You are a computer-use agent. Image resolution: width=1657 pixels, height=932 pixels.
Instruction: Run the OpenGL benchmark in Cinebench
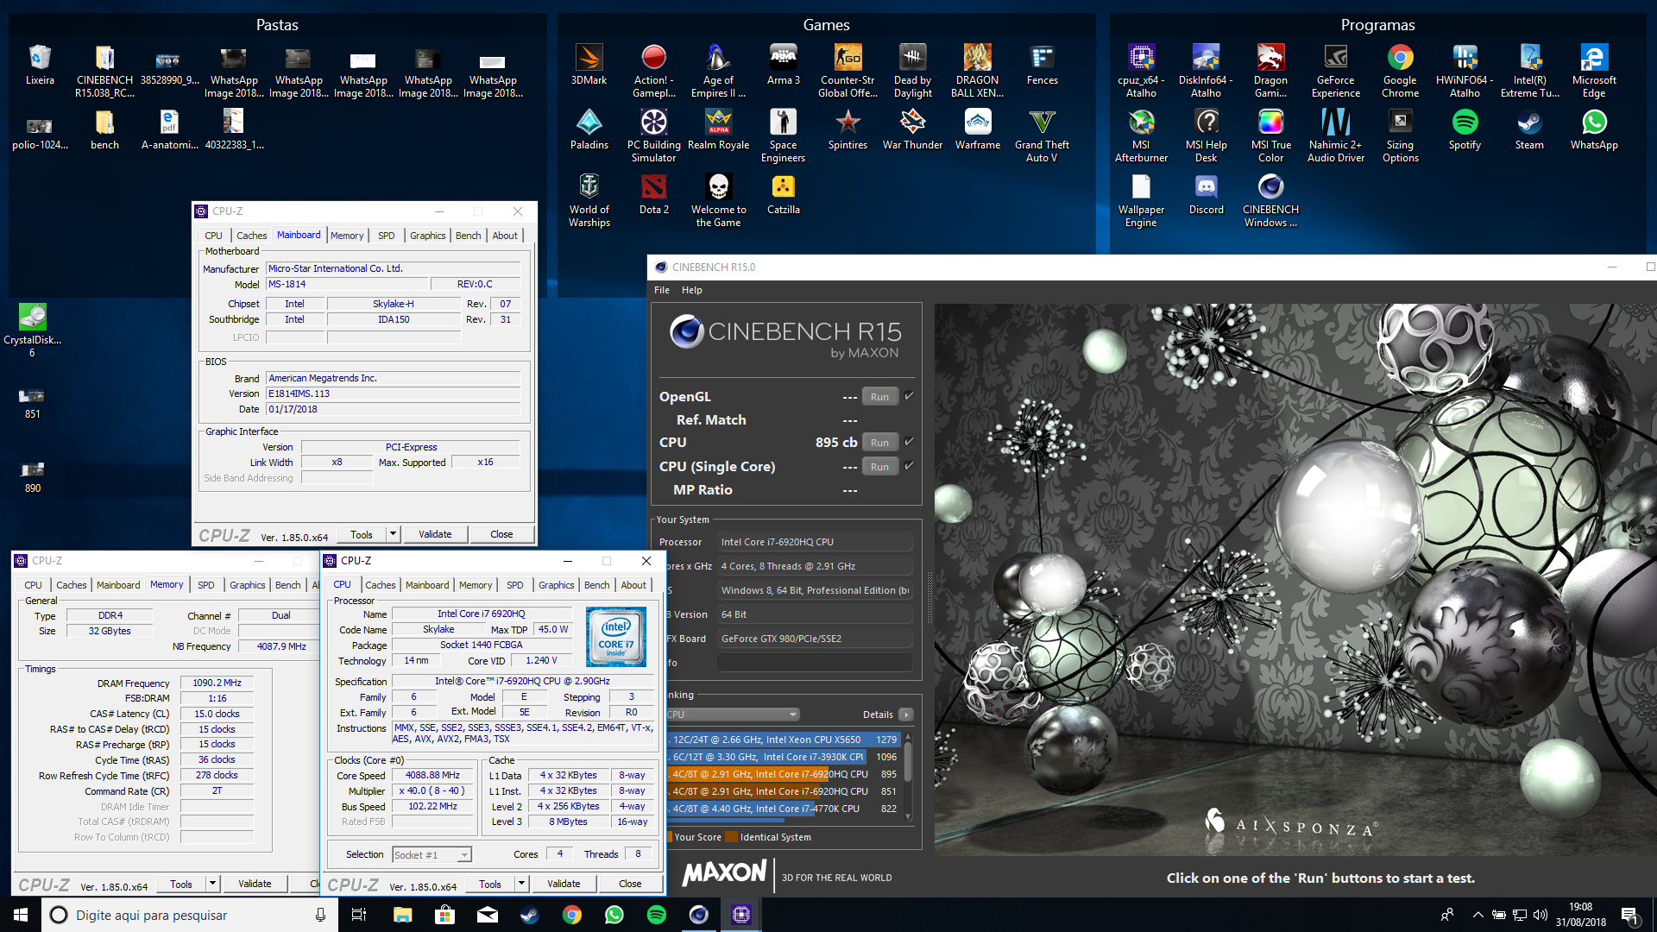[x=879, y=397]
